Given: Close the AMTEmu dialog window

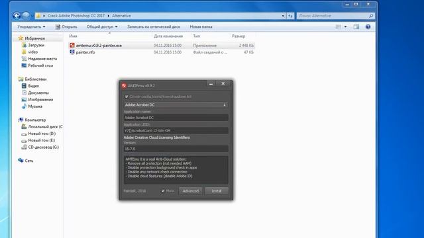Looking at the screenshot, I should 223,84.
